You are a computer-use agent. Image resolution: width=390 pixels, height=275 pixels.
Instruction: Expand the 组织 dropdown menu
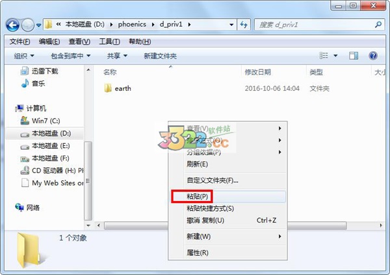pyautogui.click(x=24, y=56)
